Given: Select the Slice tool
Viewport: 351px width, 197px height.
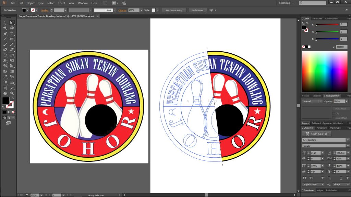Looking at the screenshot, I should (12, 88).
